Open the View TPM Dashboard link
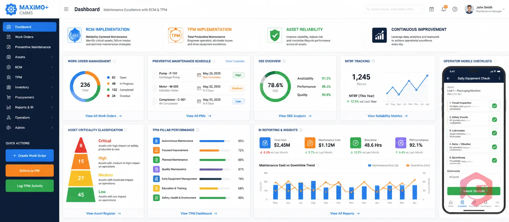 pos(199,213)
